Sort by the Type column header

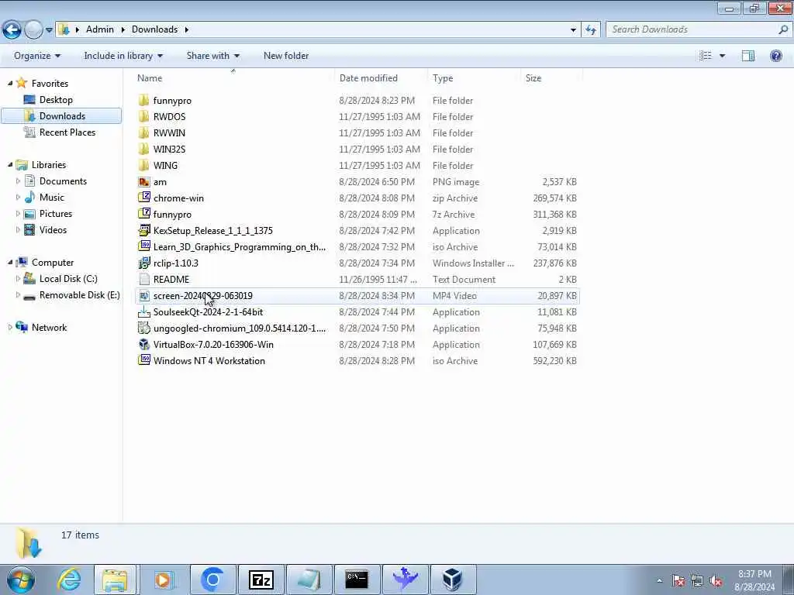click(x=443, y=78)
